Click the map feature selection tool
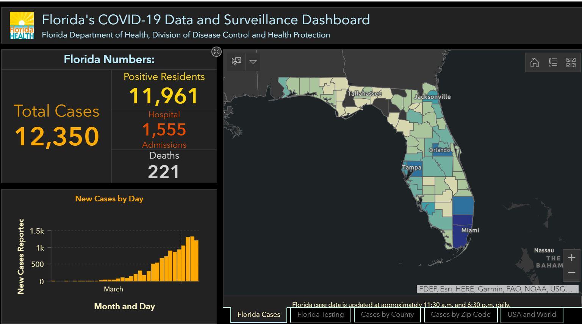This screenshot has width=582, height=324. point(236,61)
